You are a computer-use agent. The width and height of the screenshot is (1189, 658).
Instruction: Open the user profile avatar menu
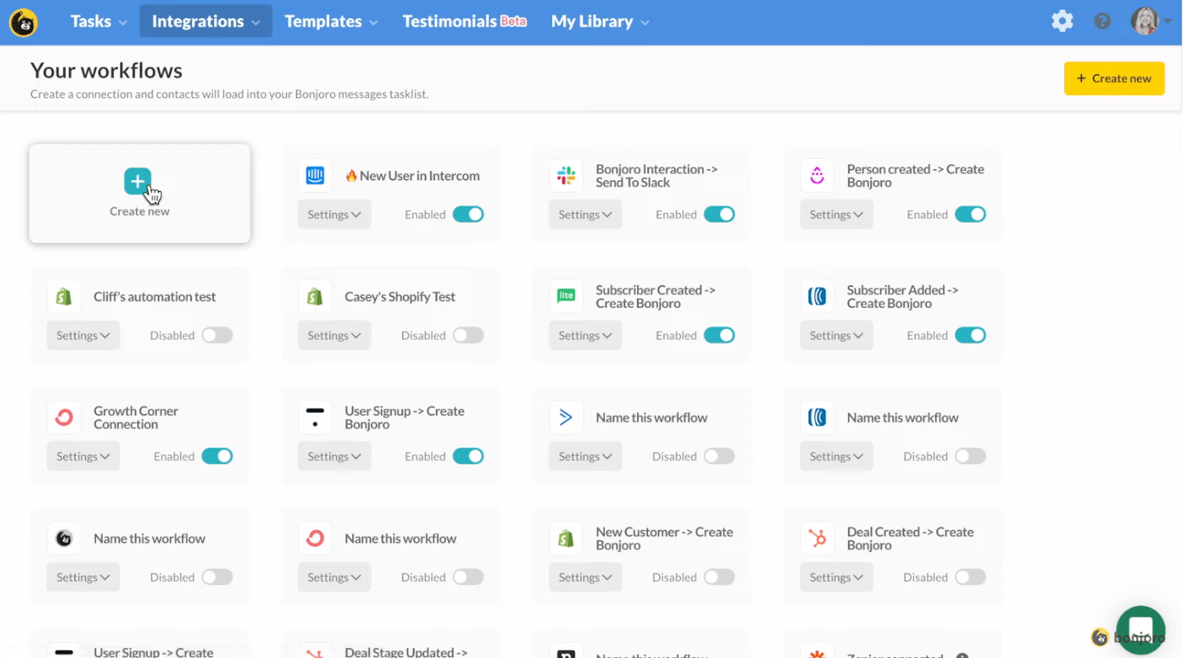click(1145, 22)
